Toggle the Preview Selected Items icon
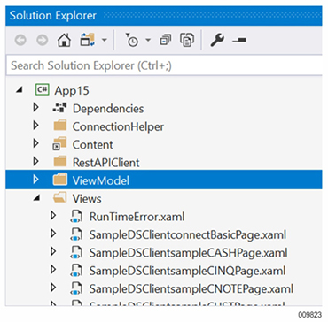 [239, 41]
